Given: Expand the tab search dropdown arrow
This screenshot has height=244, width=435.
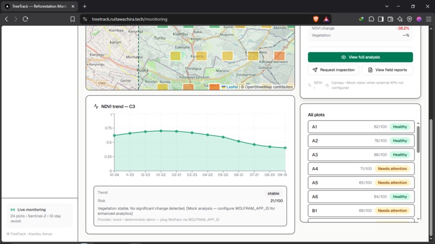Looking at the screenshot, I should point(387,6).
